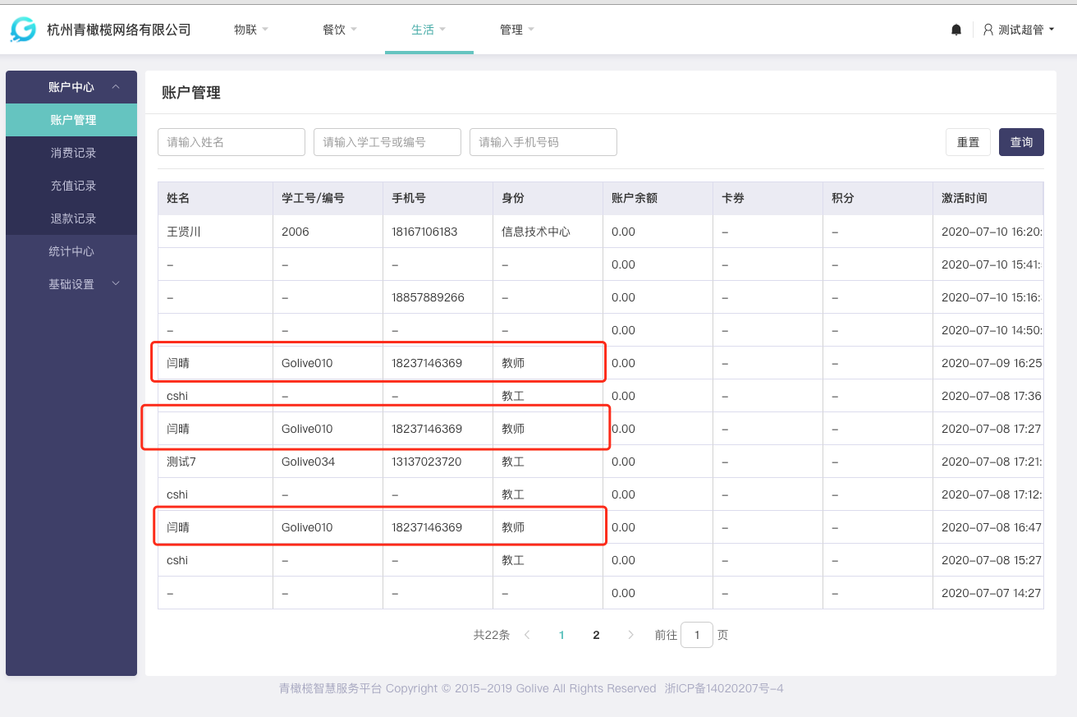
Task: Open 统计中心 in the sidebar
Action: pyautogui.click(x=71, y=251)
